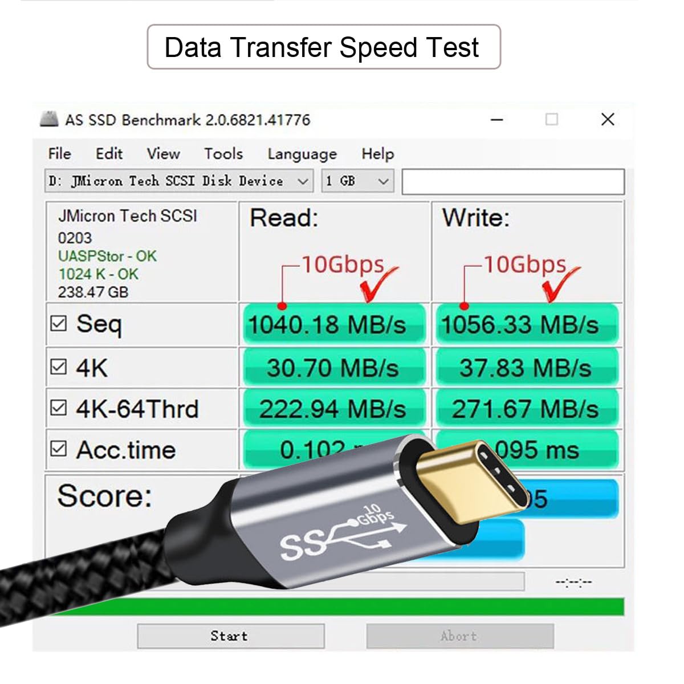This screenshot has width=684, height=684.
Task: Open the File menu
Action: pos(60,154)
